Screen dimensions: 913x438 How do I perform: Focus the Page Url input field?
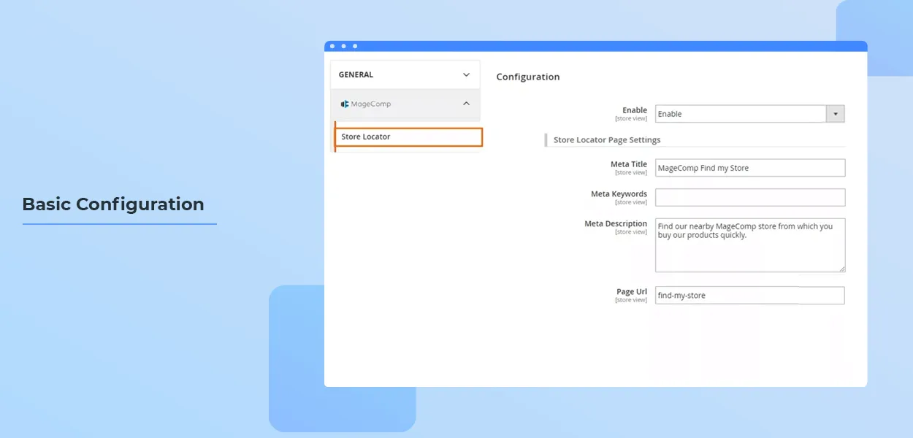point(749,296)
